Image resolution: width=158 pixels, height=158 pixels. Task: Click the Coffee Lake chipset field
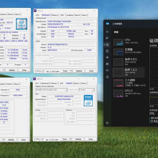pos(71,31)
